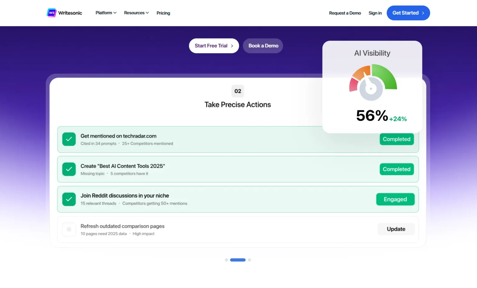Click the Writesonic WS logo icon
This screenshot has width=477, height=288.
[x=52, y=13]
